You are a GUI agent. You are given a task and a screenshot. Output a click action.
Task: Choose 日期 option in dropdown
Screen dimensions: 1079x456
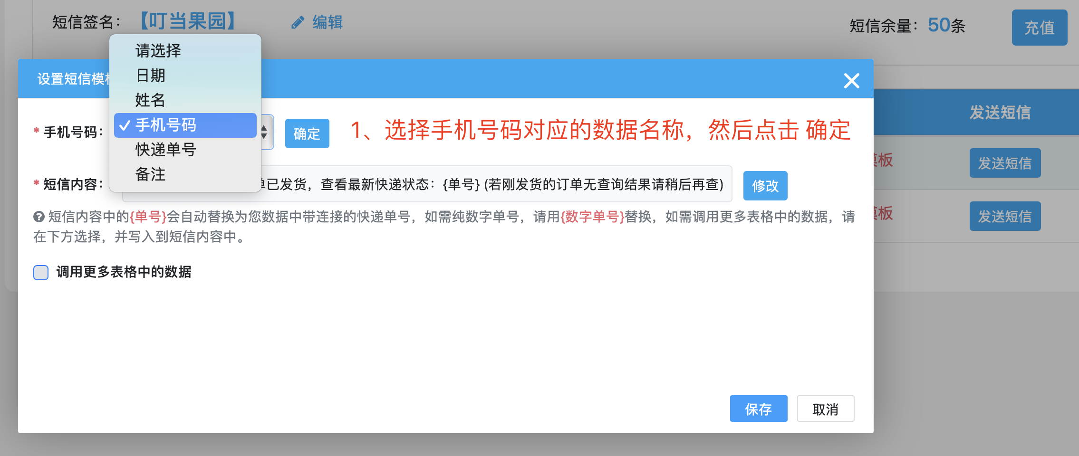(x=151, y=75)
